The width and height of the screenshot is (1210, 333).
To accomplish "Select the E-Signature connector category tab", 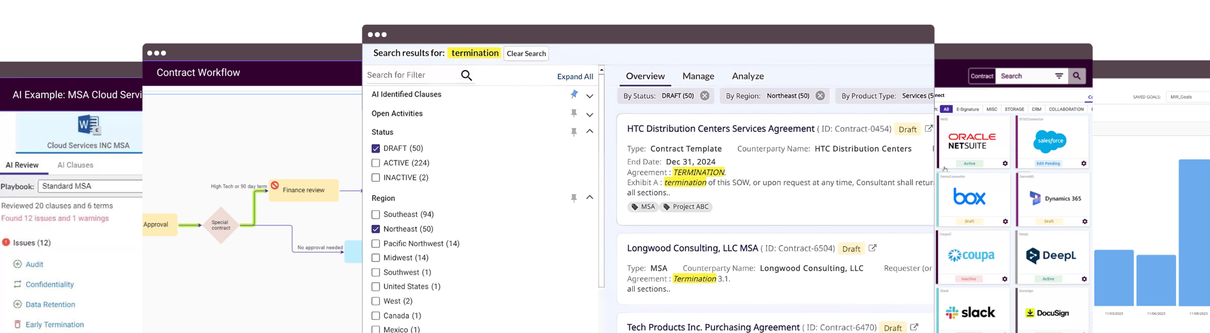I will click(x=967, y=109).
